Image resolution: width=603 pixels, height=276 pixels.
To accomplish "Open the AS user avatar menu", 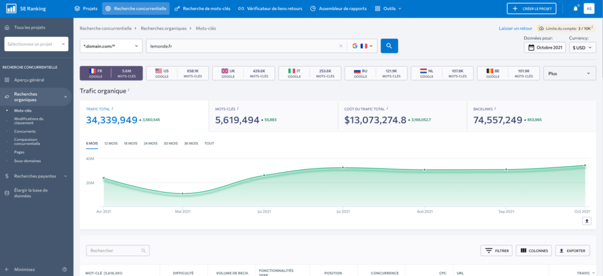I will point(589,8).
